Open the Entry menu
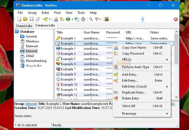This screenshot has width=189, height=130. click(45, 13)
